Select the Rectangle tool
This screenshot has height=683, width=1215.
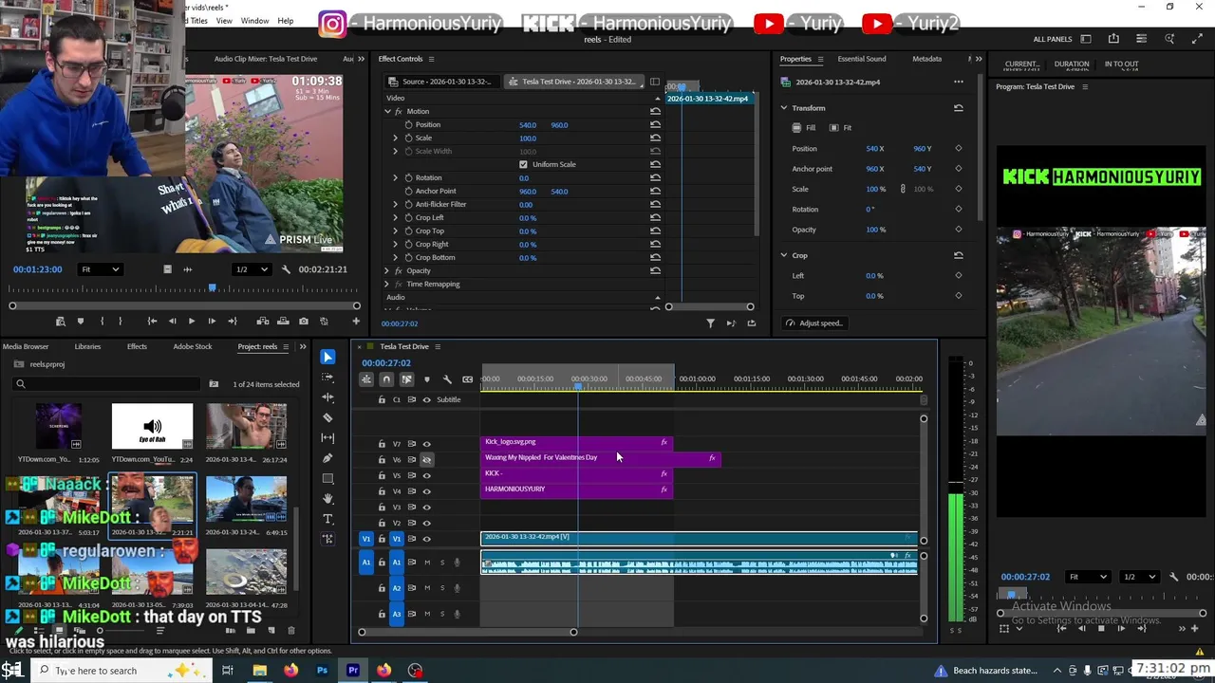click(x=327, y=478)
